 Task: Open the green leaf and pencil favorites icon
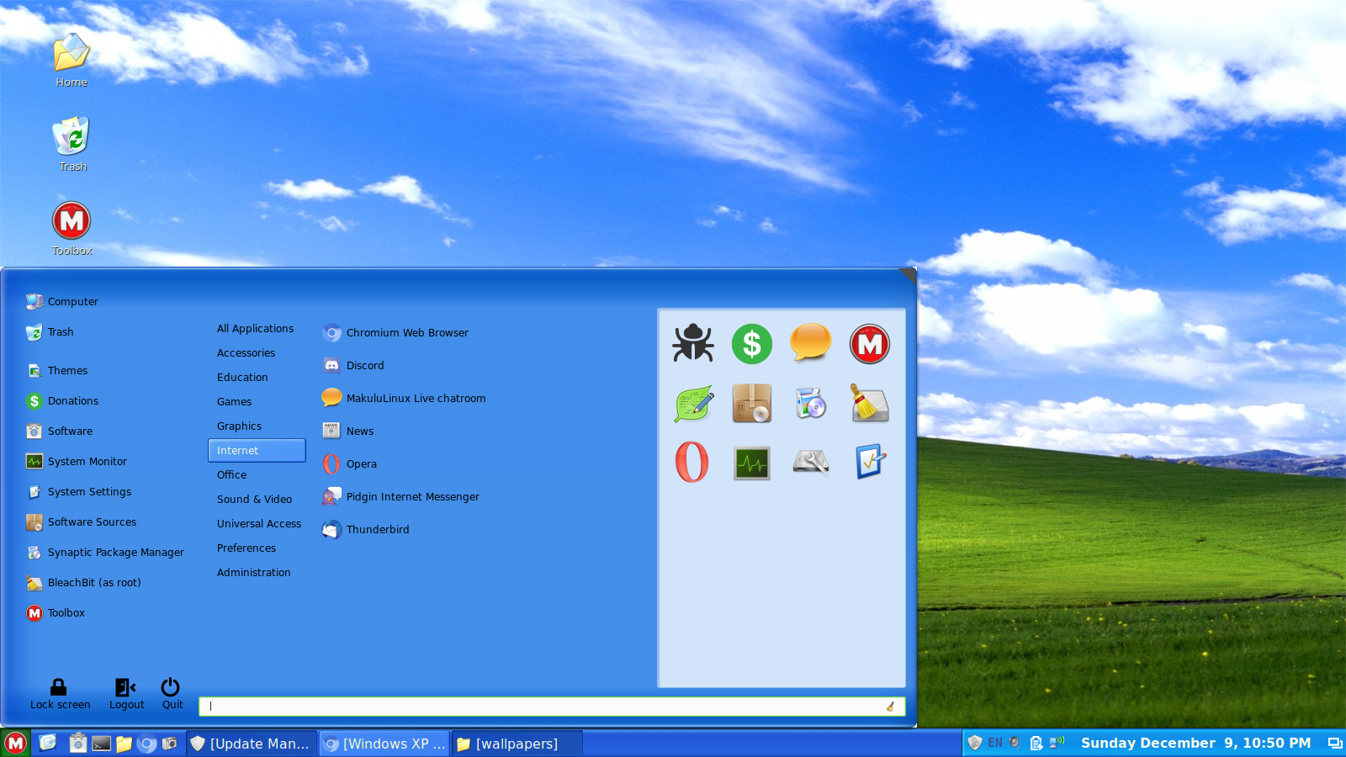tap(693, 404)
